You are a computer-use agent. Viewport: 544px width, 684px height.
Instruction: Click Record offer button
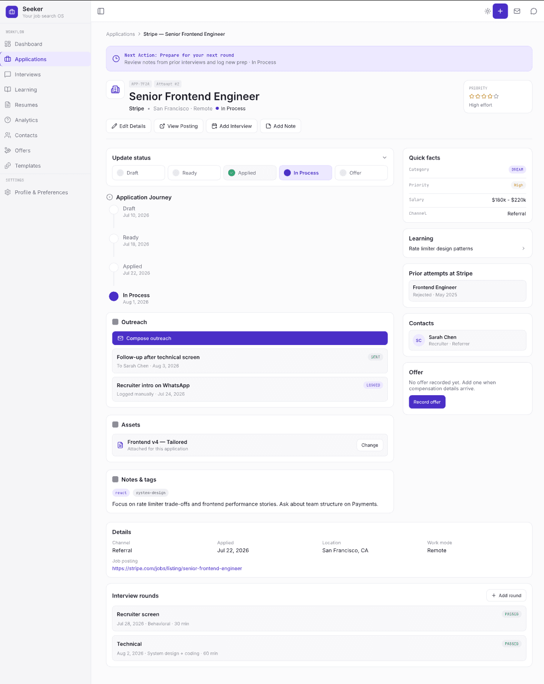tap(427, 402)
